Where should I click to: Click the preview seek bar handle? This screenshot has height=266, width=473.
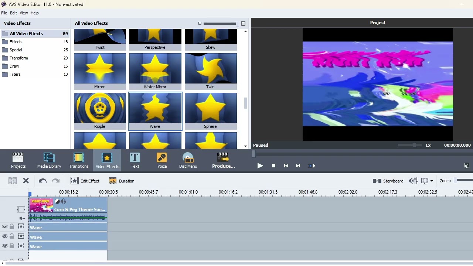click(253, 154)
